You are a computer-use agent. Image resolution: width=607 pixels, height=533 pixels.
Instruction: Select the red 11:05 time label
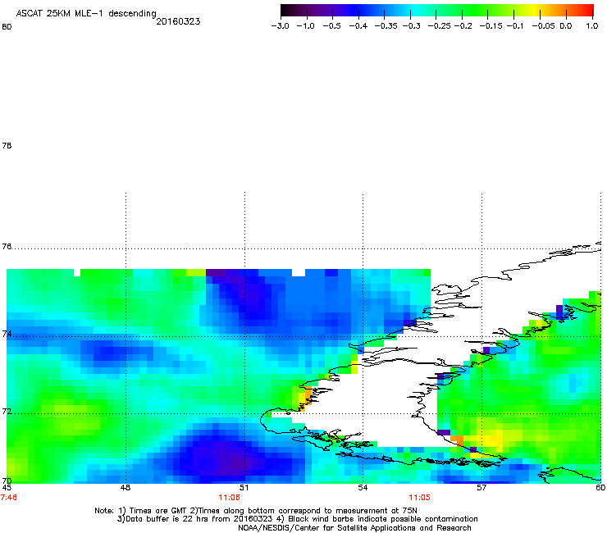420,498
